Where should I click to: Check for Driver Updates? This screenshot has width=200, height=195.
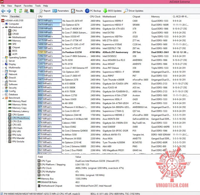point(133,11)
